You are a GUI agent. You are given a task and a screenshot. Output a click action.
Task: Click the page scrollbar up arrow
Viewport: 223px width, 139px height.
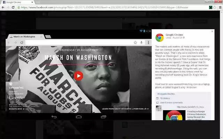(x=221, y=12)
